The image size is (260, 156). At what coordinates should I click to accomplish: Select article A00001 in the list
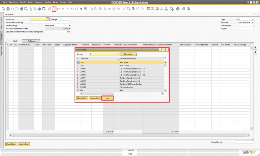(120, 69)
